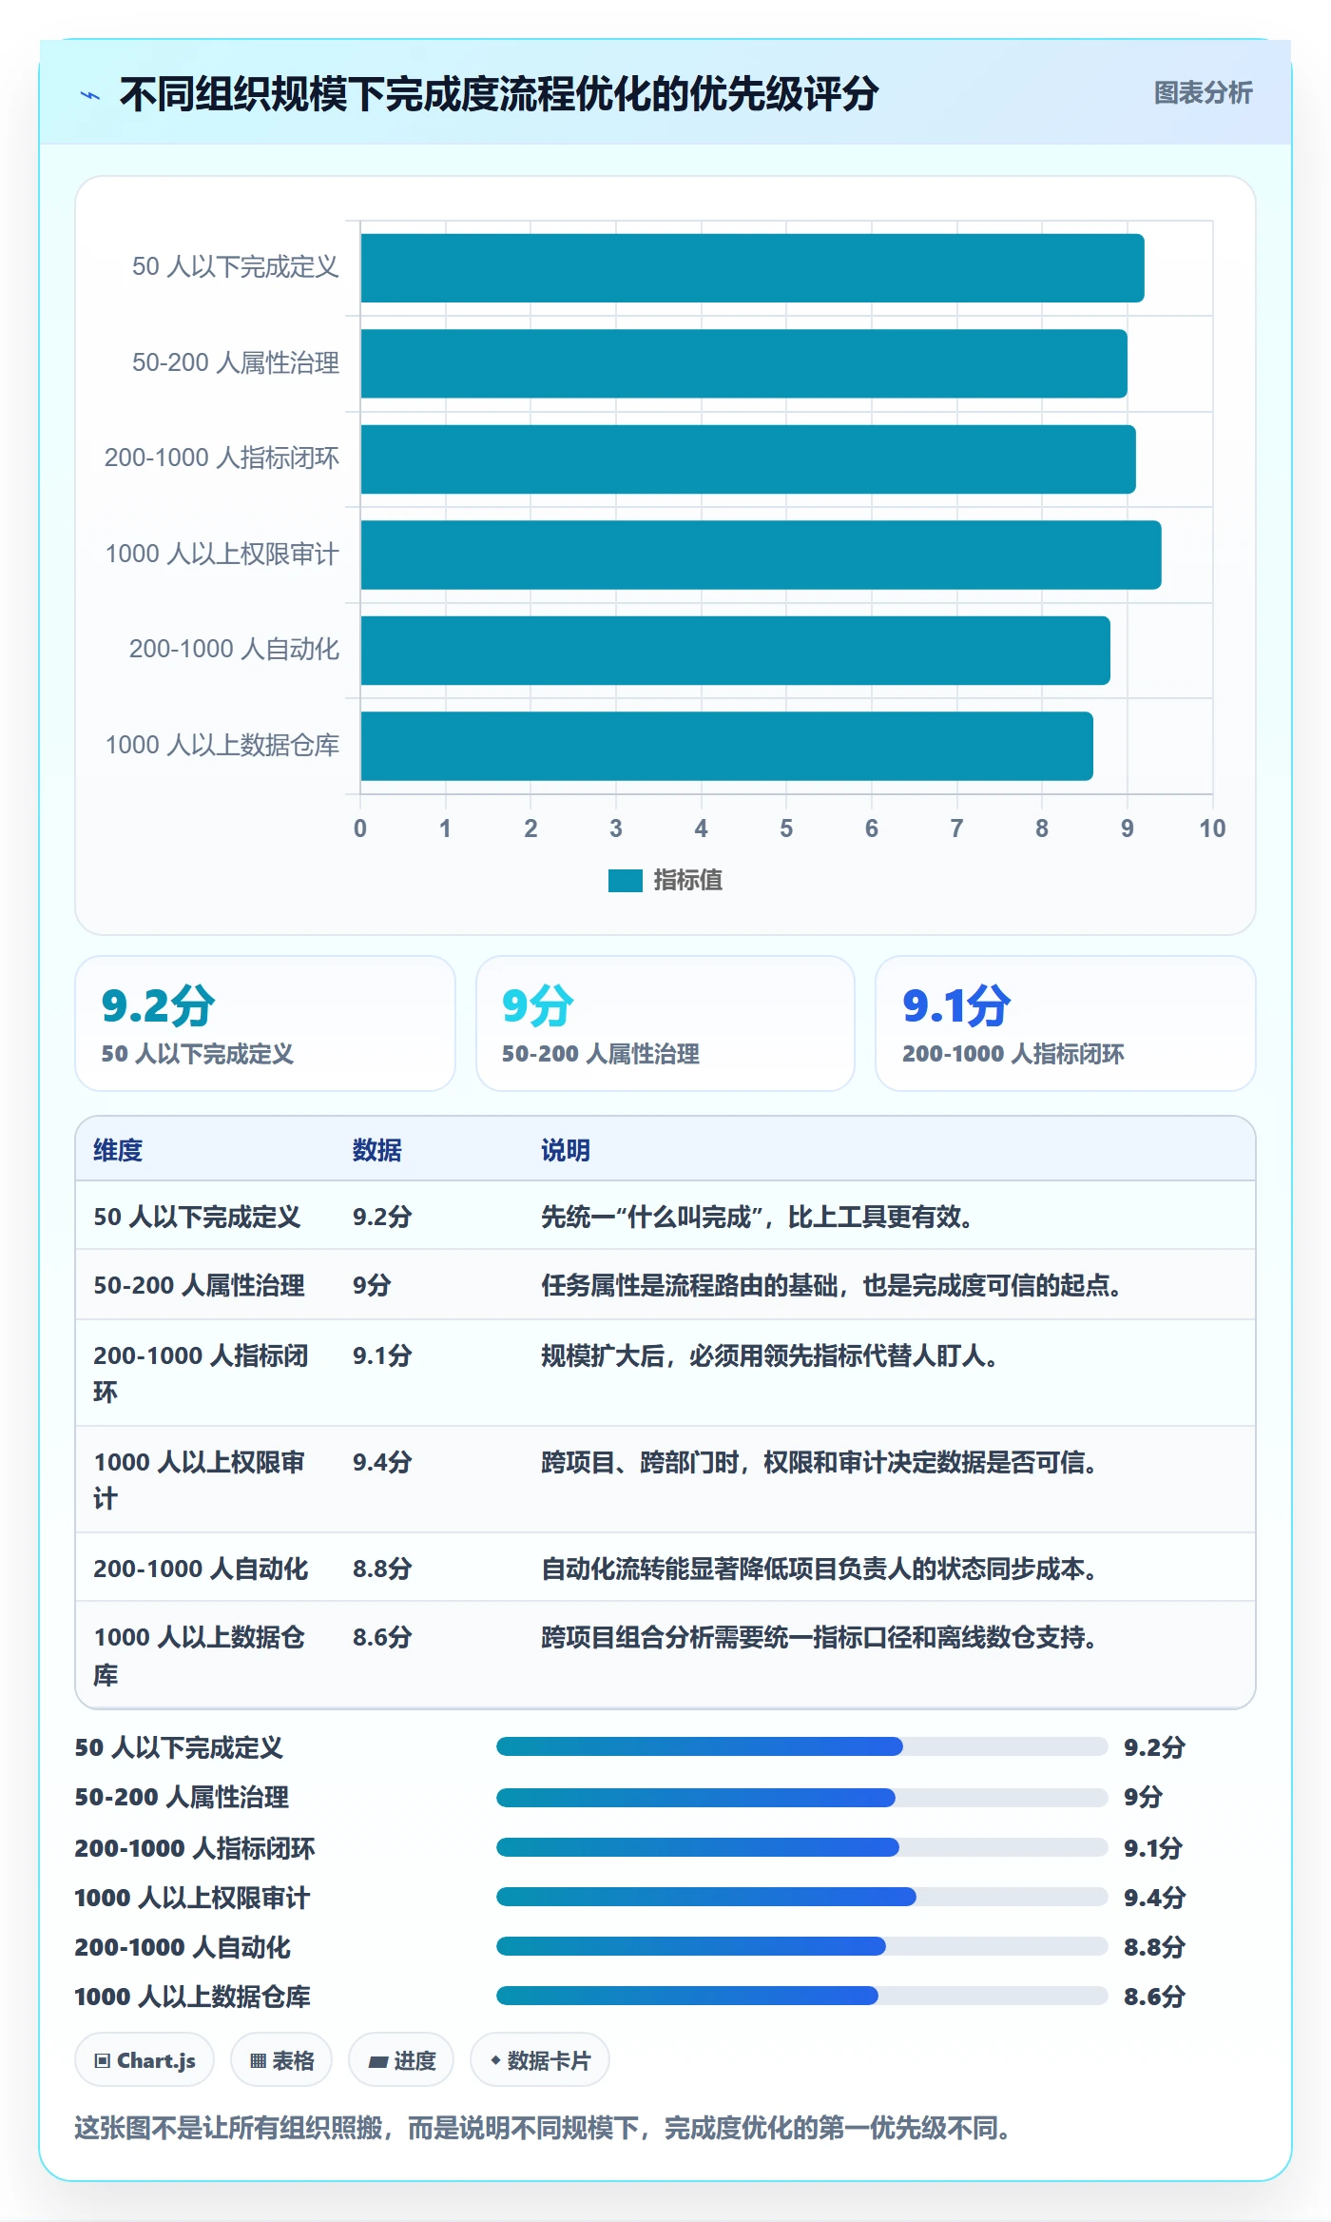Select table cell 跨项目组合分析需要统一指标口径和离线数仓支持。
This screenshot has width=1331, height=2222.
pyautogui.click(x=819, y=1637)
